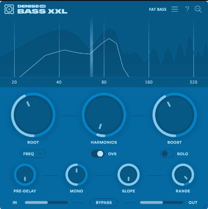Viewport: 208px width, 209px height.
Task: Open the FAT BASS preset name
Action: point(158,9)
